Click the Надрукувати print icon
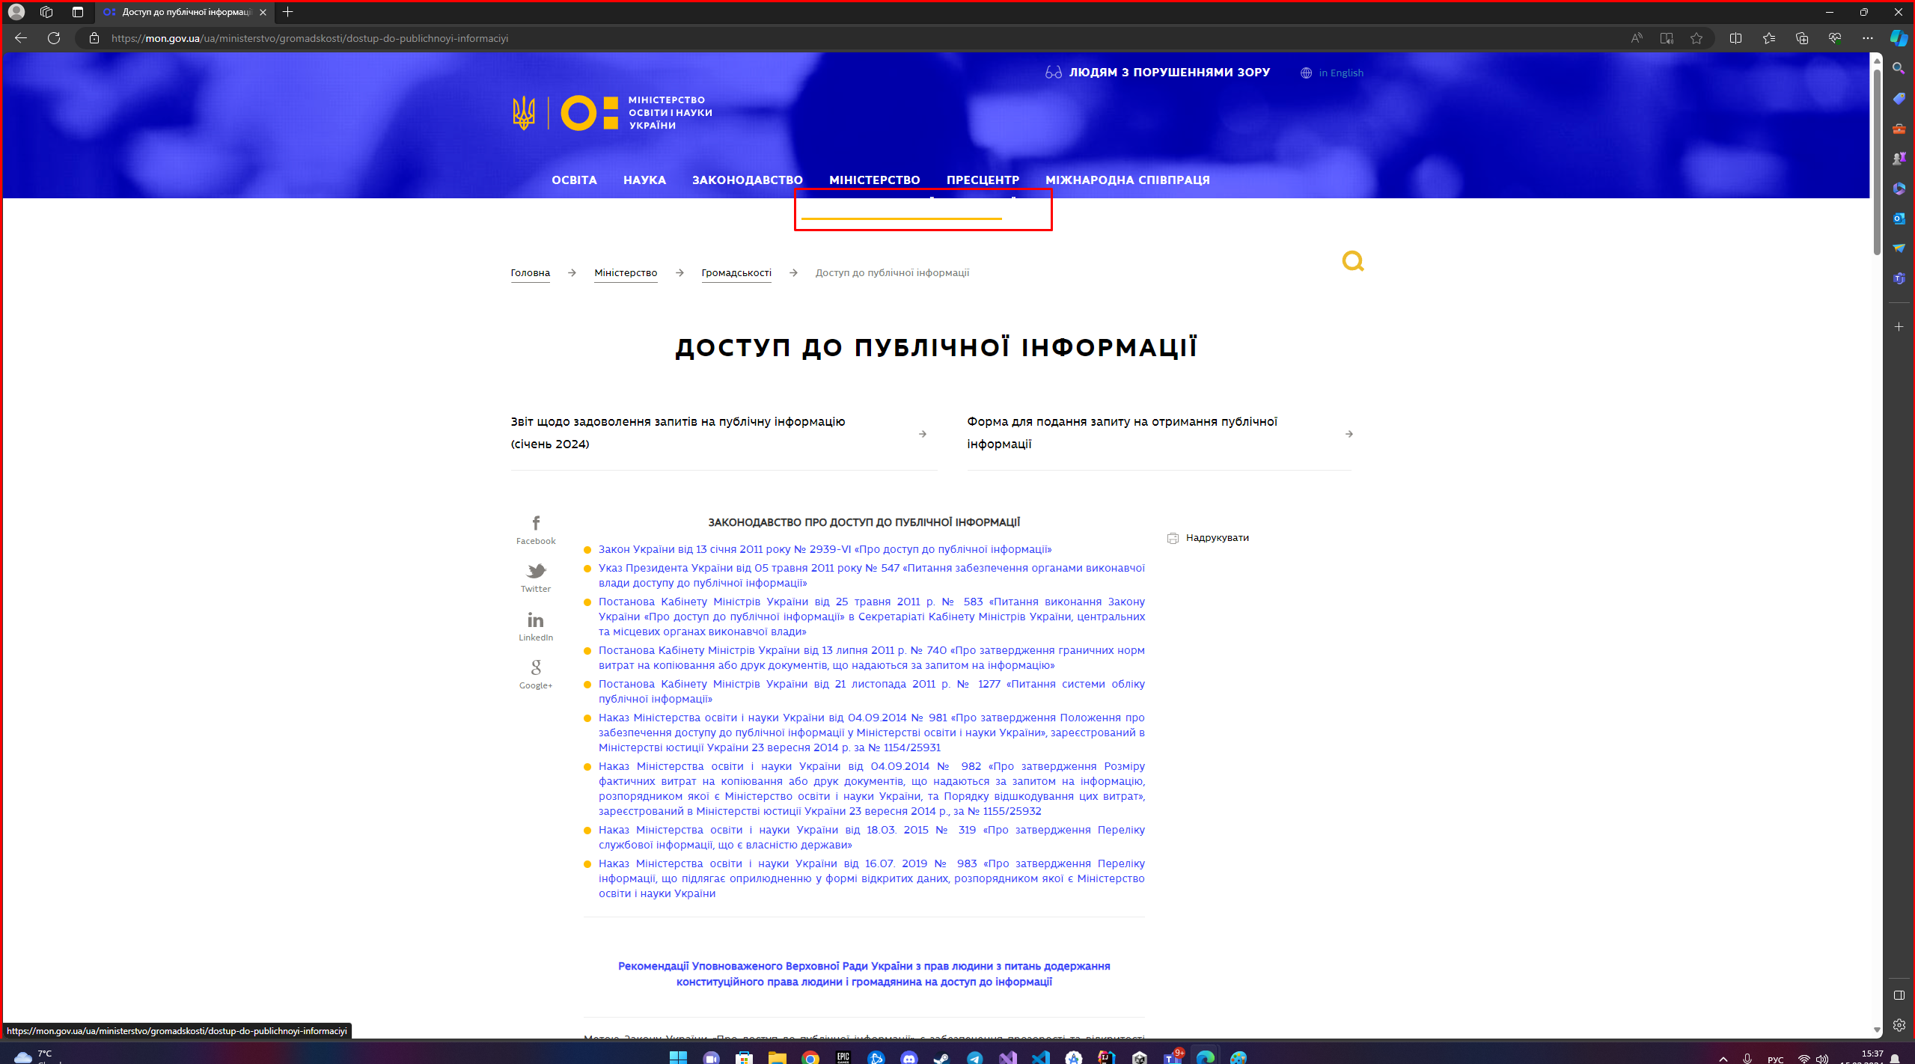 point(1173,538)
